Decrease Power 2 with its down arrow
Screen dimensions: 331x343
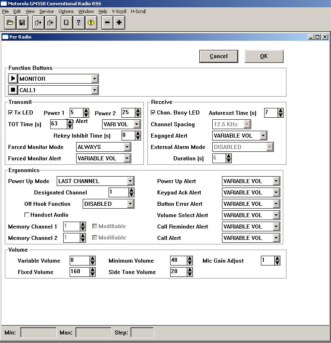(138, 115)
